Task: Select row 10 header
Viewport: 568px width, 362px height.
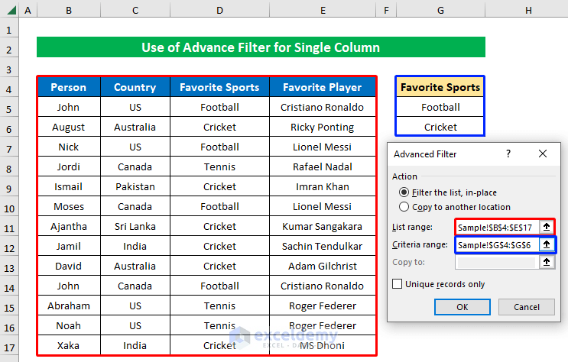Action: coord(9,206)
